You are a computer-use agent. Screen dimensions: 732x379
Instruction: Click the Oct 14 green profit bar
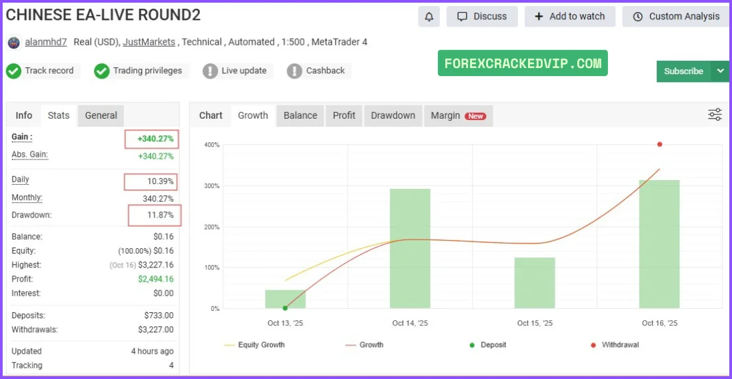click(x=410, y=248)
